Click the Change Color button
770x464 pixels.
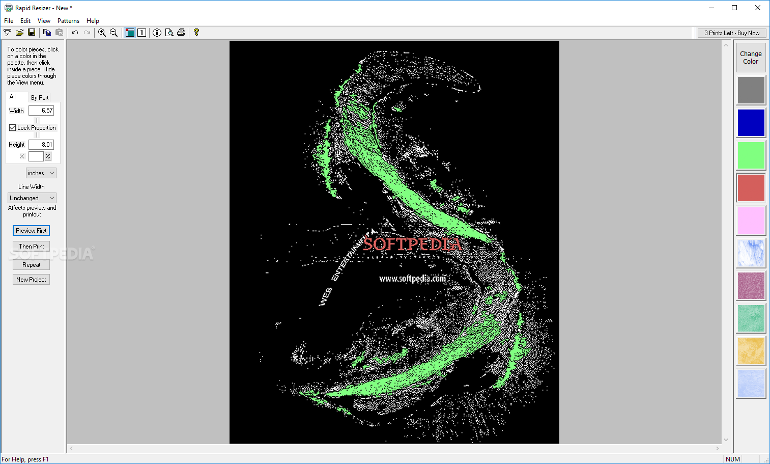pos(751,58)
